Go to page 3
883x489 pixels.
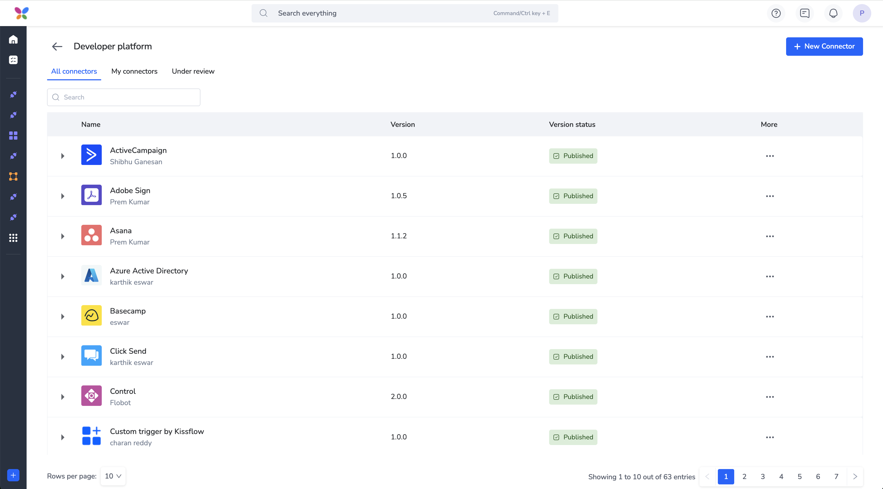[763, 477]
